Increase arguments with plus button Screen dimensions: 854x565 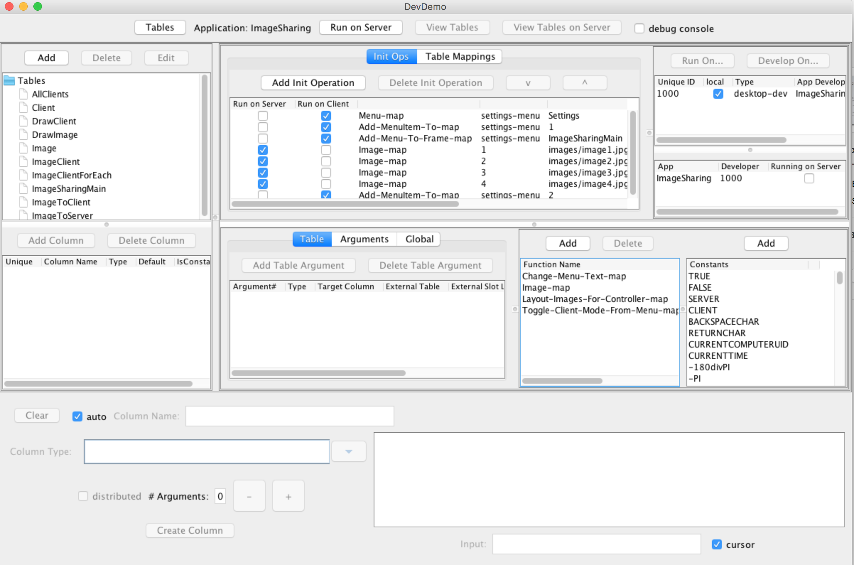[x=288, y=496]
